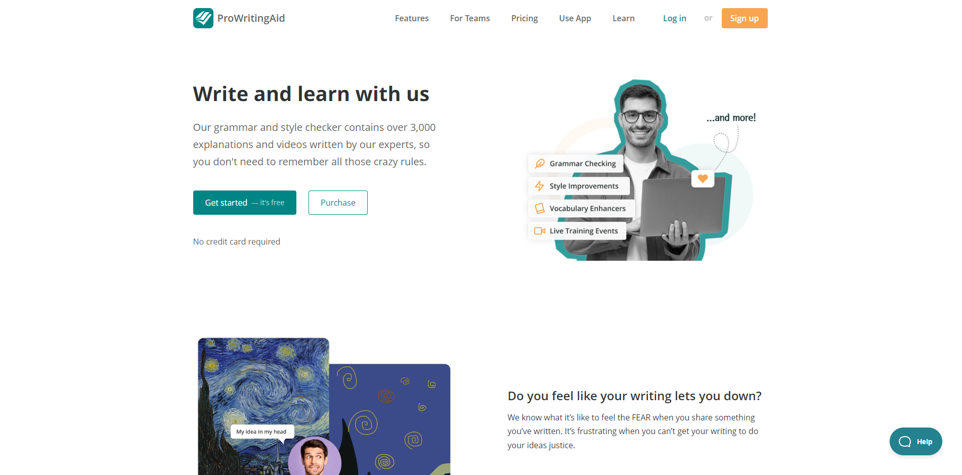Click the Help chat bubble icon
Screen dimensions: 962x475
point(905,442)
